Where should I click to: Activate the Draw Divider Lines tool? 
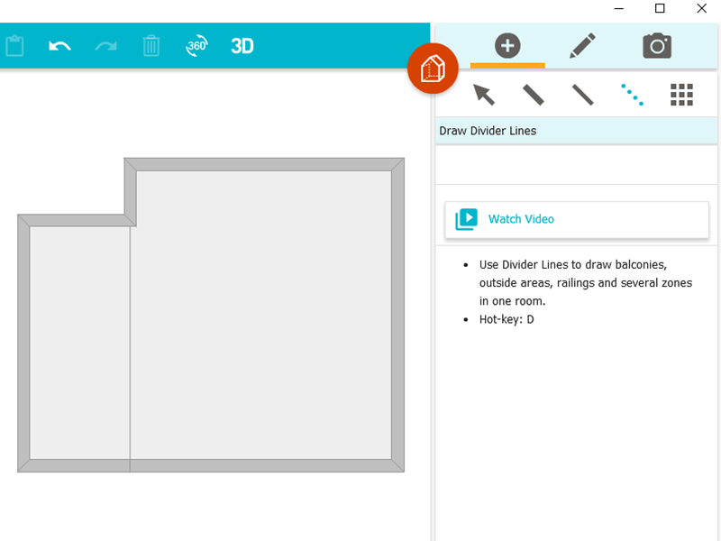632,94
